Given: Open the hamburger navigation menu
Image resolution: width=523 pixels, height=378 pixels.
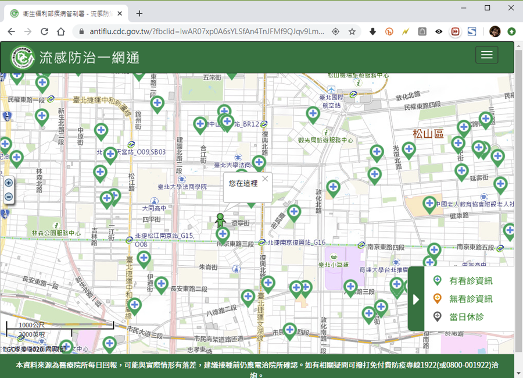Looking at the screenshot, I should pyautogui.click(x=486, y=55).
